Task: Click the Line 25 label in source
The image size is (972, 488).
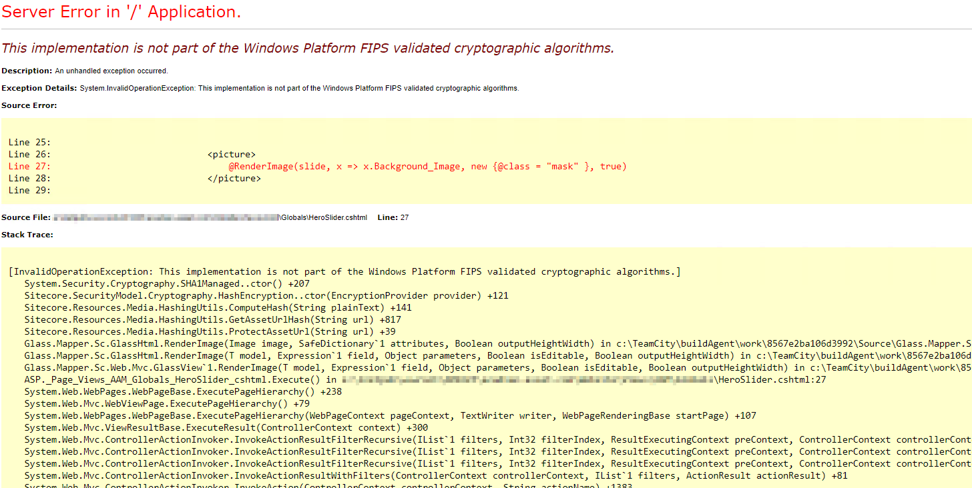Action: 29,142
